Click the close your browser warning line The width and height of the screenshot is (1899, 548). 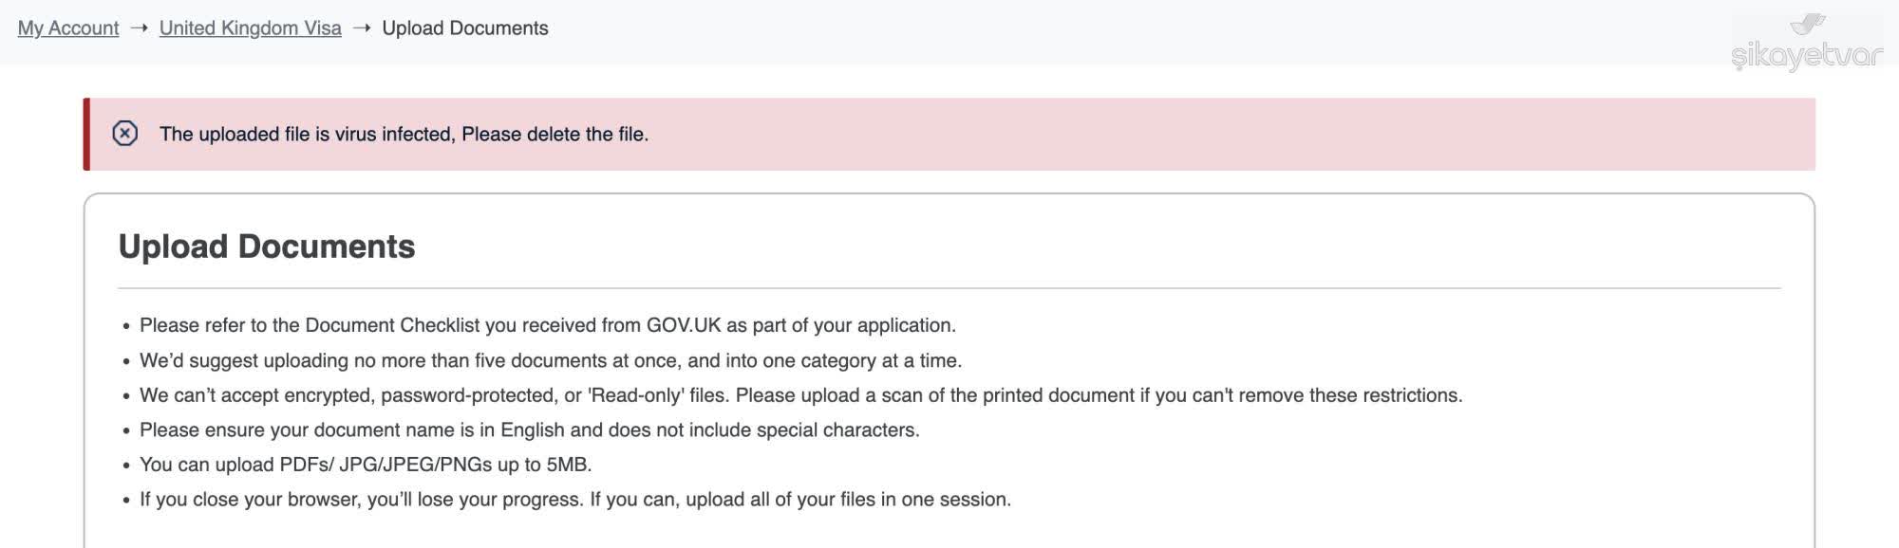pyautogui.click(x=574, y=500)
